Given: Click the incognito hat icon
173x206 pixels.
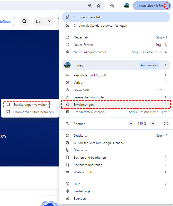Looking at the screenshot, I should click(67, 52).
